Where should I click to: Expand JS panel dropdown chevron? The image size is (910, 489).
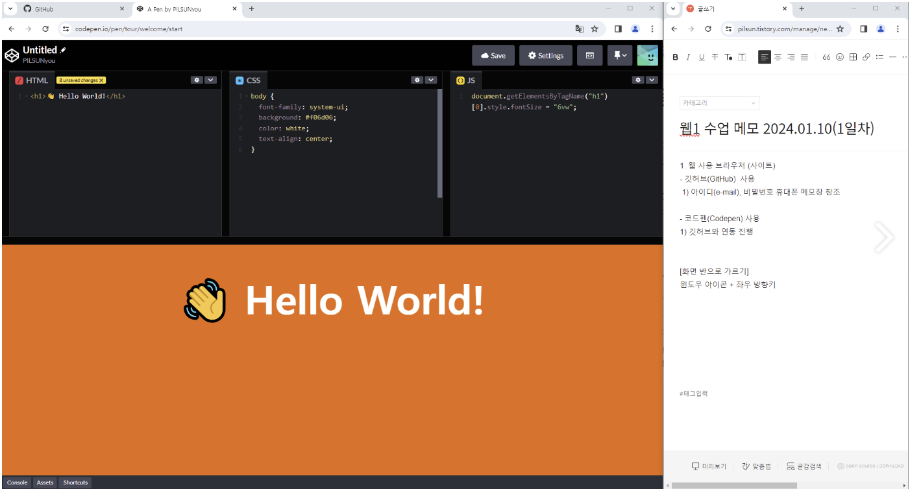pyautogui.click(x=652, y=80)
